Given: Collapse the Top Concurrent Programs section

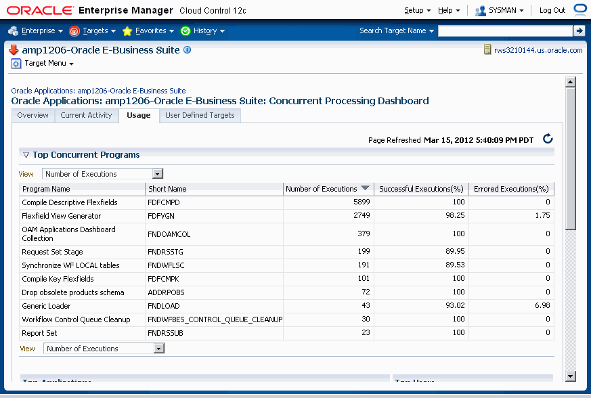Looking at the screenshot, I should click(26, 155).
